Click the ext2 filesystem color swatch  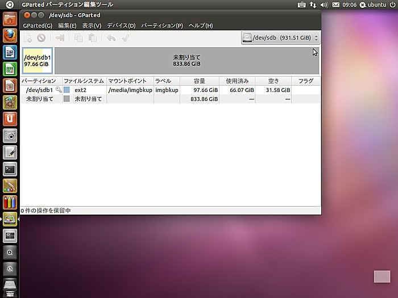click(x=67, y=90)
